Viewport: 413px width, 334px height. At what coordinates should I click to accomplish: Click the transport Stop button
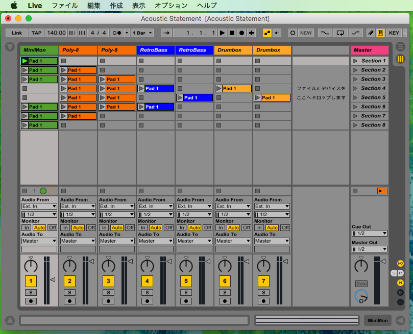[232, 33]
